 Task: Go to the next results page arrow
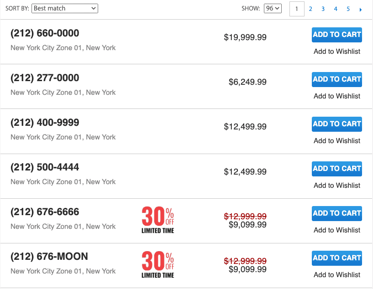(361, 9)
